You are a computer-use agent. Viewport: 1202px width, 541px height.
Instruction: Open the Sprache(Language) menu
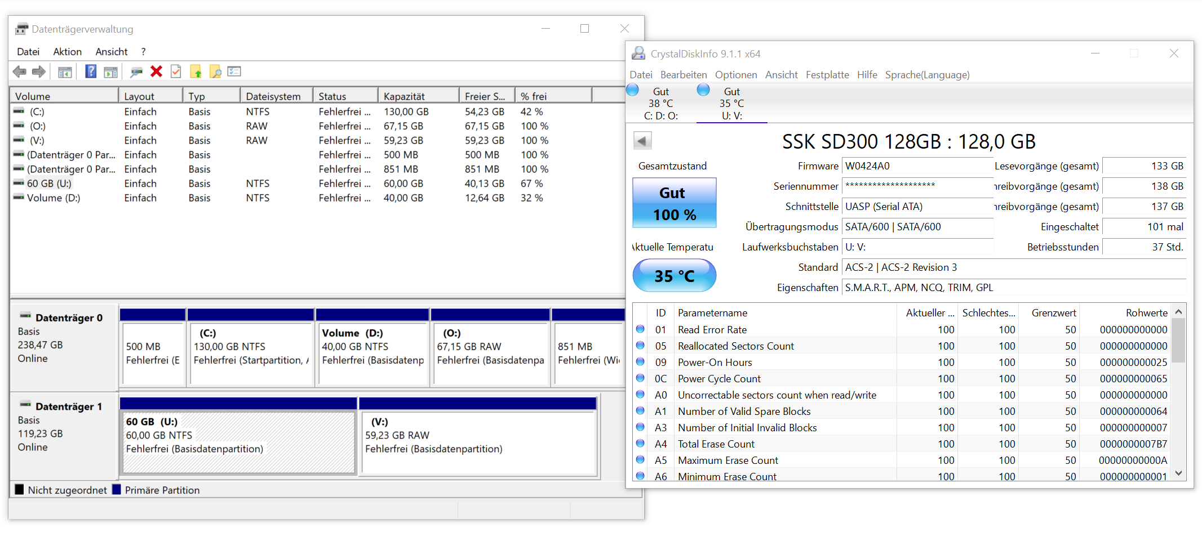tap(927, 75)
